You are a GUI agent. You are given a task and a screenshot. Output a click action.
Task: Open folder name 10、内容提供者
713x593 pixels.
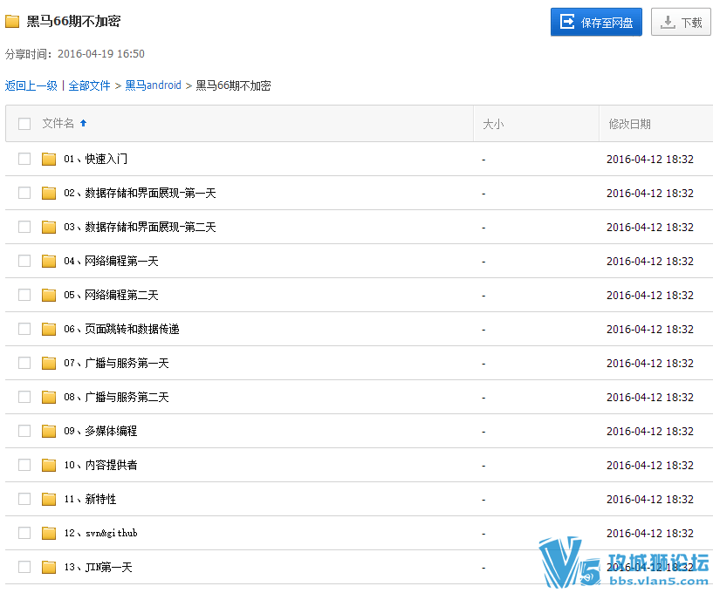click(x=100, y=466)
